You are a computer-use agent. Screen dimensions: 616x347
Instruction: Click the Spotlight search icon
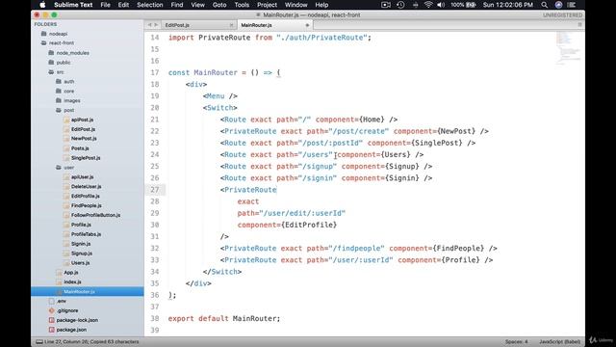[544, 5]
